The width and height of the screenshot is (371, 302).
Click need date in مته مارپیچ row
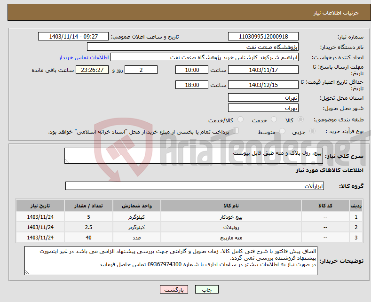click(40, 238)
